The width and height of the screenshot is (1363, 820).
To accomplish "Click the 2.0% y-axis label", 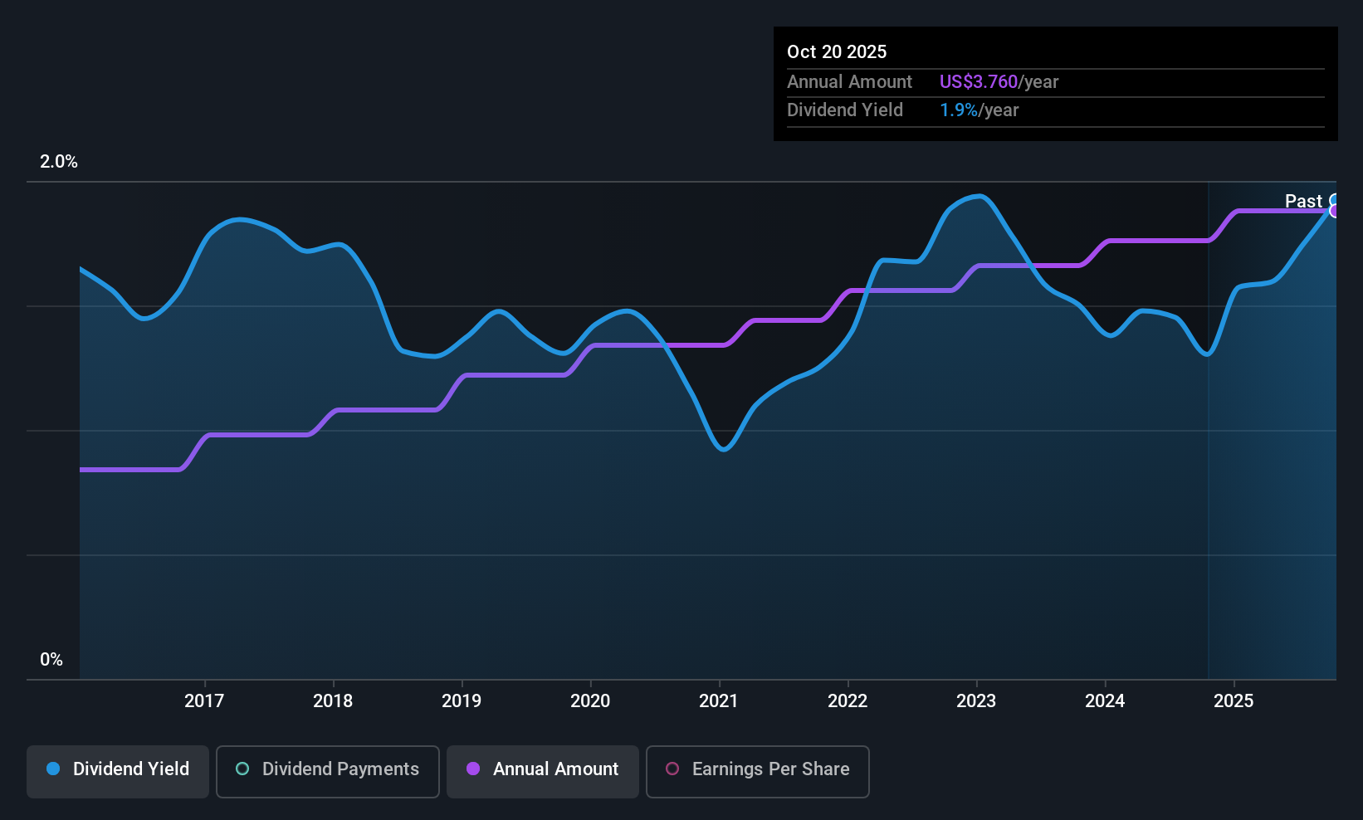I will coord(58,162).
